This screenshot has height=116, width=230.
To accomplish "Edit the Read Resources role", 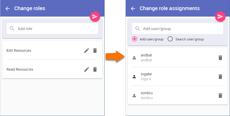I will [87, 69].
